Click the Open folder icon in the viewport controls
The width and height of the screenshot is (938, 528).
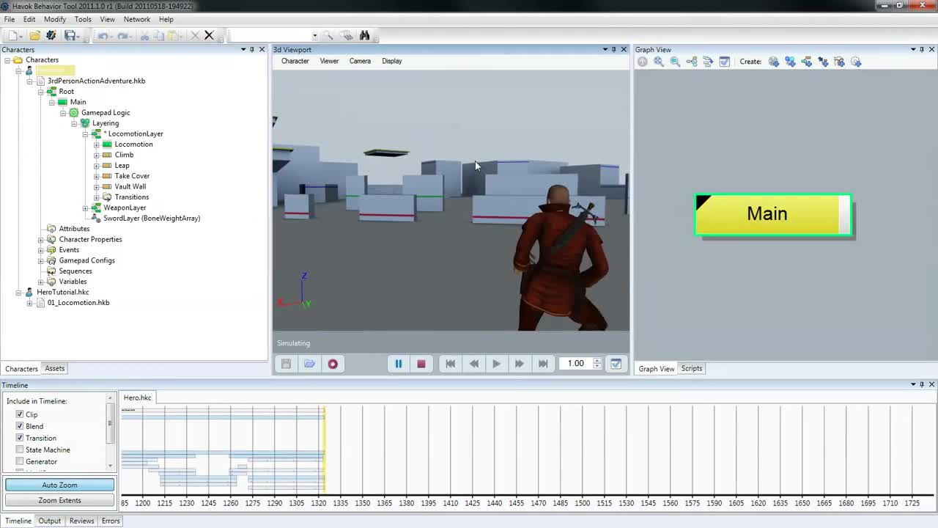[309, 363]
